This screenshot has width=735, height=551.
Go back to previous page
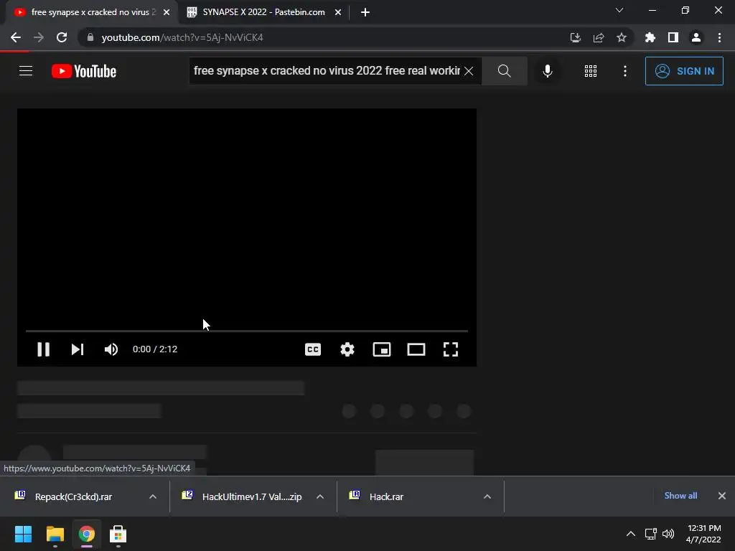point(16,37)
